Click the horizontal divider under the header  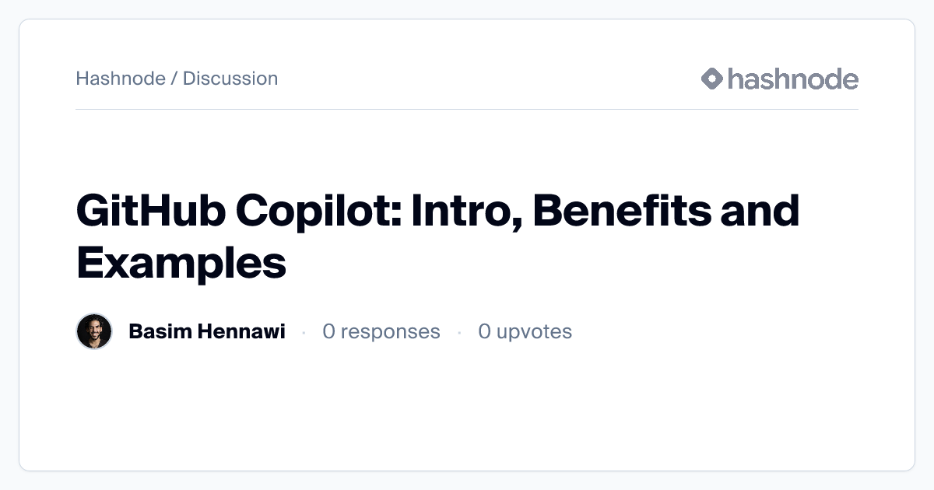(467, 110)
